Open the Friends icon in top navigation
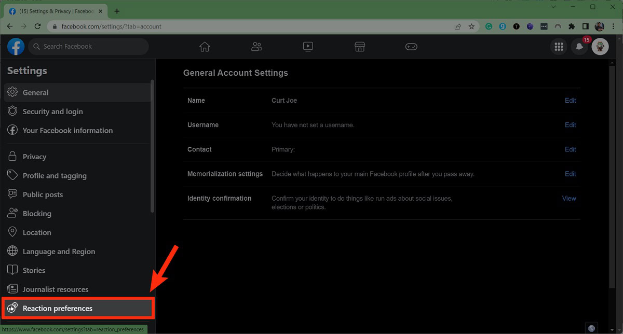 [256, 47]
